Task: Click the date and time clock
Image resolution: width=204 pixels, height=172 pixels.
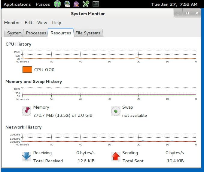Action: (174, 4)
